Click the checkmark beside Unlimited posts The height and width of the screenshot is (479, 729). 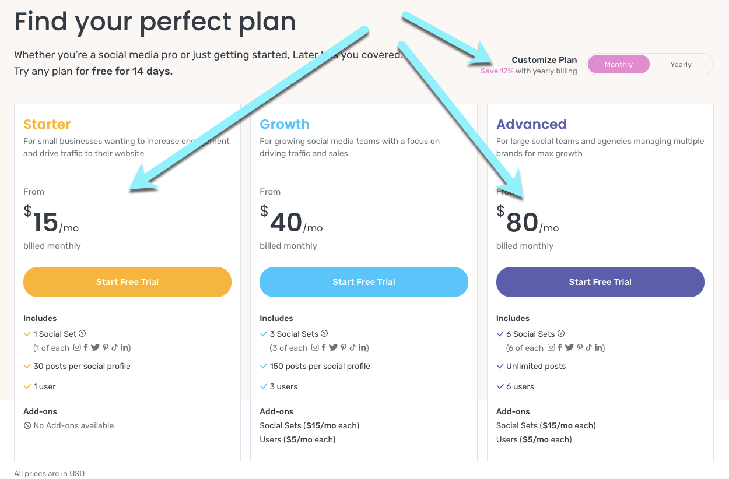(x=500, y=366)
